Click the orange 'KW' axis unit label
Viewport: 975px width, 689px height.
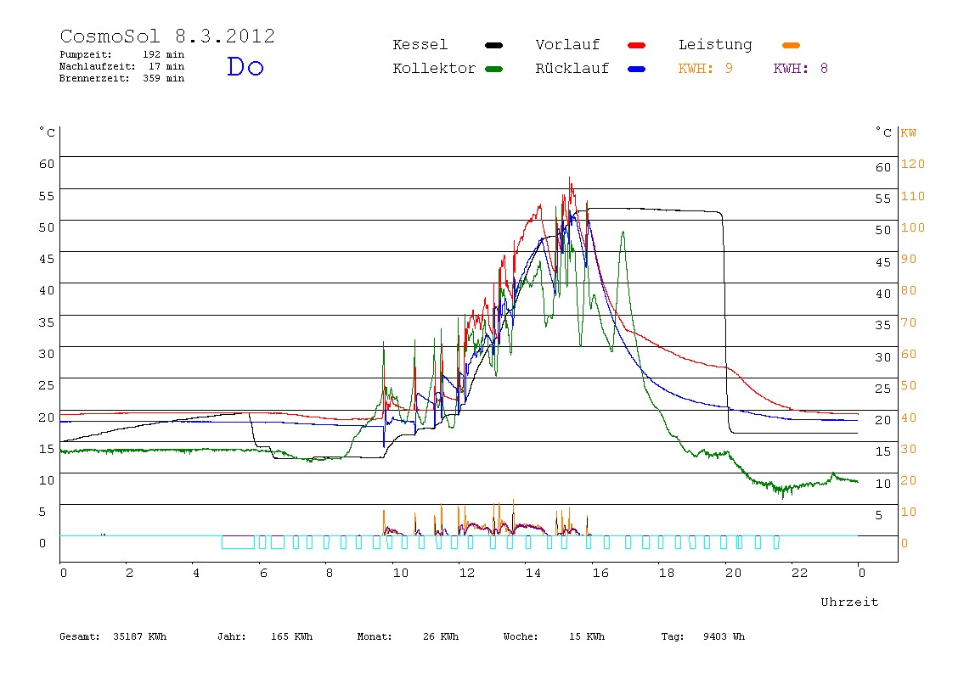click(909, 133)
